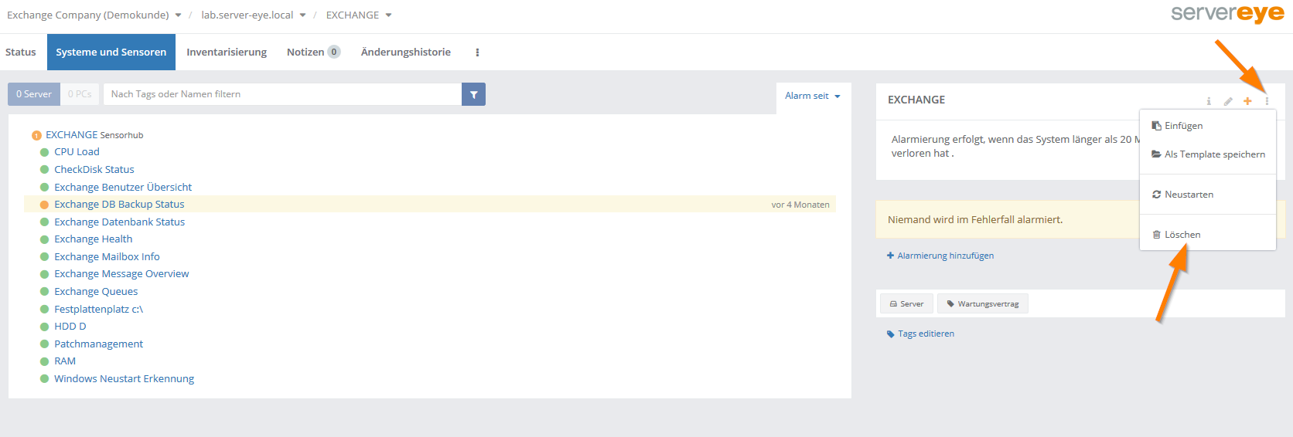Switch to the Status tab
1293x437 pixels.
pos(21,53)
